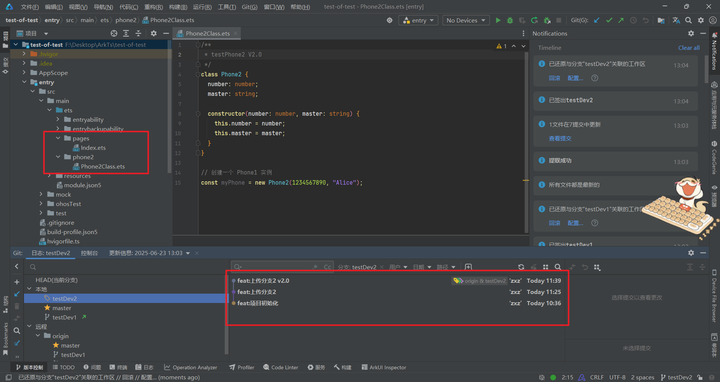Screen dimensions: 720x382
Task: Expand all in the Project panel
Action: click(x=126, y=33)
